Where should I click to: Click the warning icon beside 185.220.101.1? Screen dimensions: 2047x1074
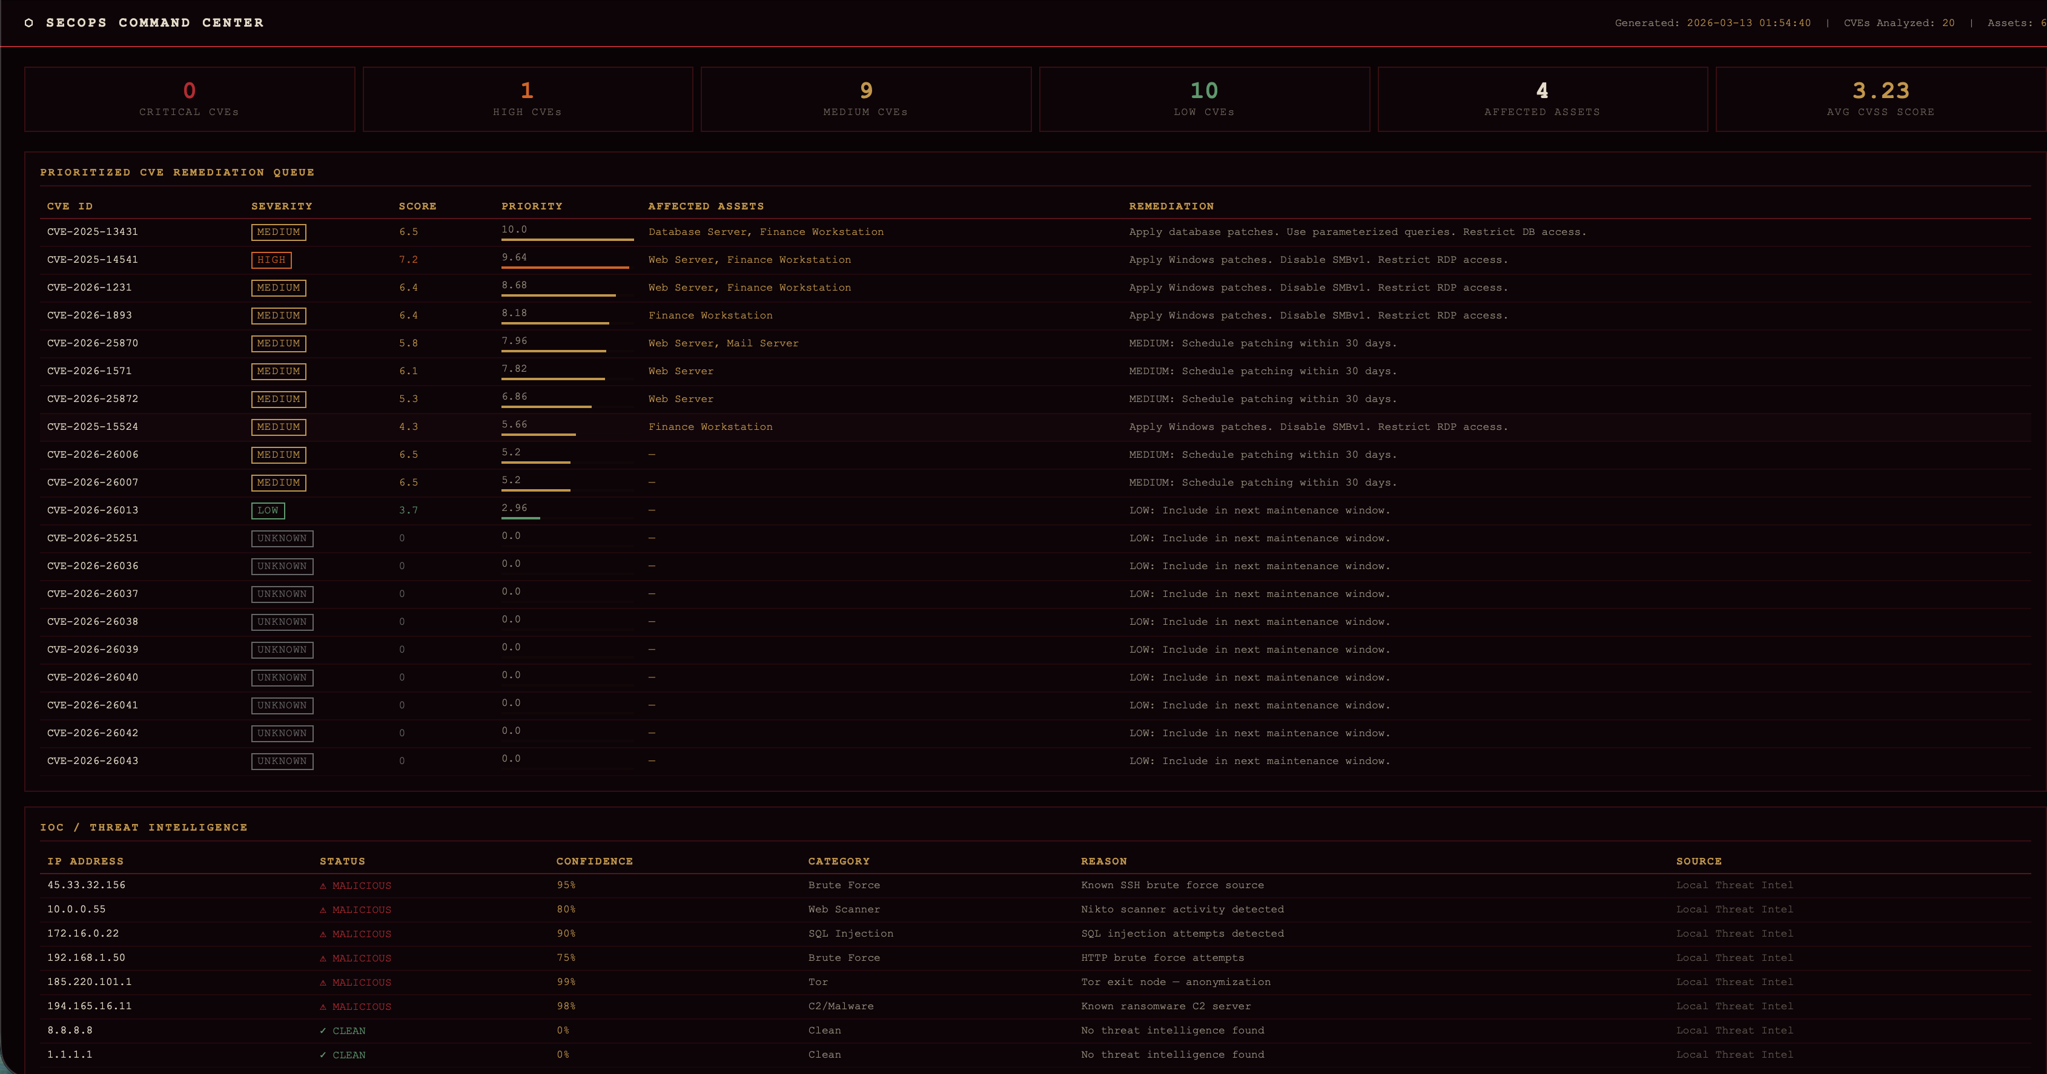323,983
